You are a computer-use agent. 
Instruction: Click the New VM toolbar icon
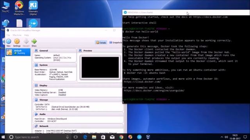[9, 42]
